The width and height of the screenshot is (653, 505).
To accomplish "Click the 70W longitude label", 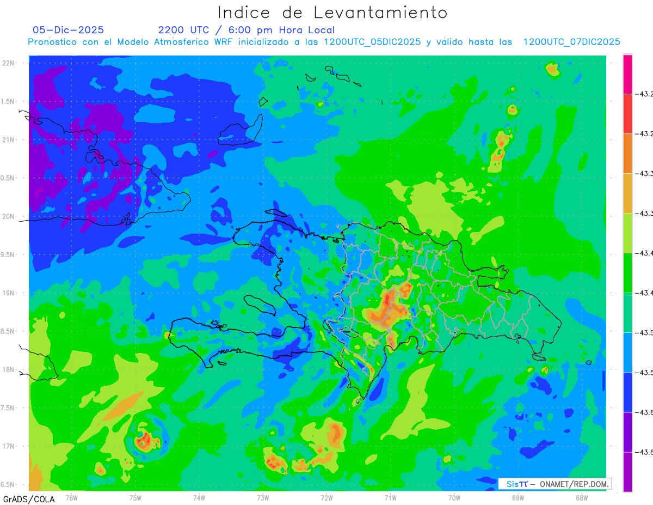I will [454, 497].
